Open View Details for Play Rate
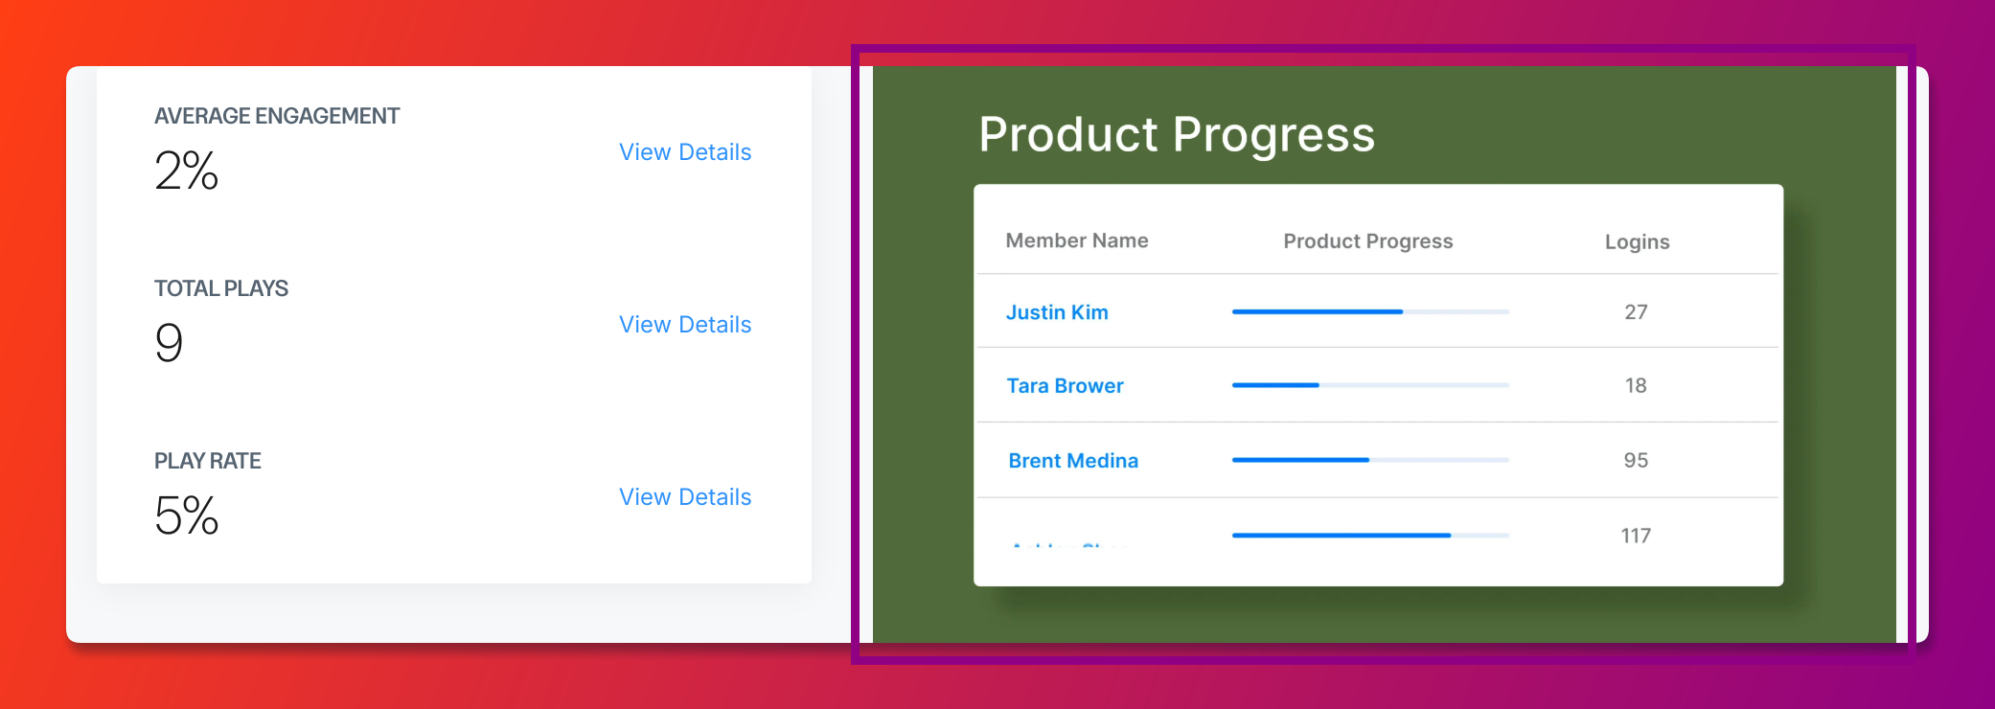Viewport: 1995px width, 709px height. click(x=685, y=497)
